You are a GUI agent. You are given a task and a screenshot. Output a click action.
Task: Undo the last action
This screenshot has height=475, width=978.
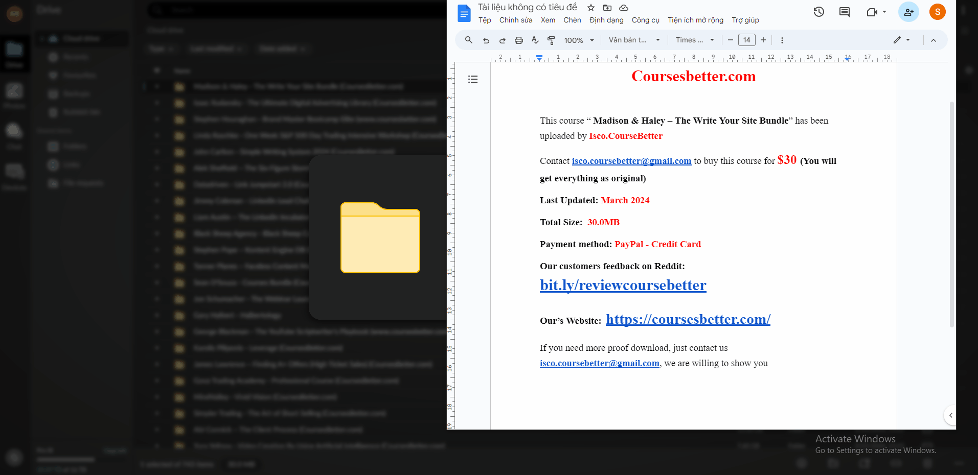tap(486, 40)
